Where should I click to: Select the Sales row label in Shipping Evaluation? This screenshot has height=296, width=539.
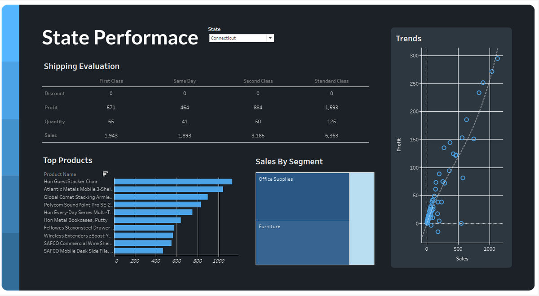(50, 135)
